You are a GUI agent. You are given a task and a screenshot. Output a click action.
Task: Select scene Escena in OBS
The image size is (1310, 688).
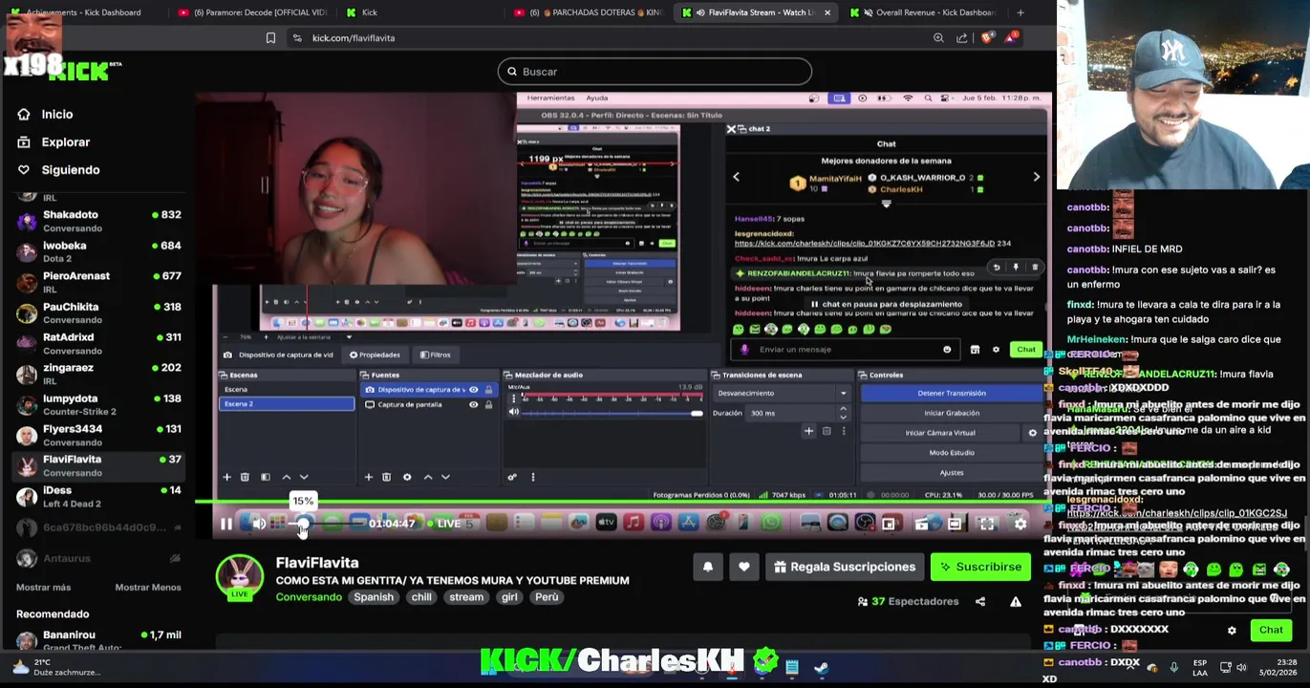(286, 390)
